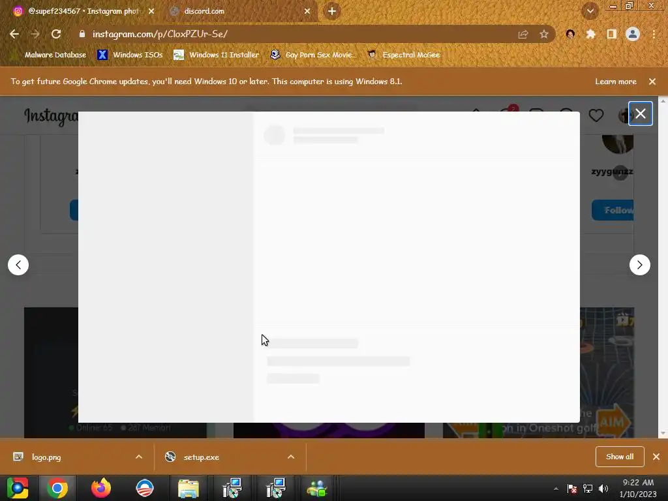Image resolution: width=668 pixels, height=501 pixels.
Task: Click the address bar URL
Action: pos(160,34)
